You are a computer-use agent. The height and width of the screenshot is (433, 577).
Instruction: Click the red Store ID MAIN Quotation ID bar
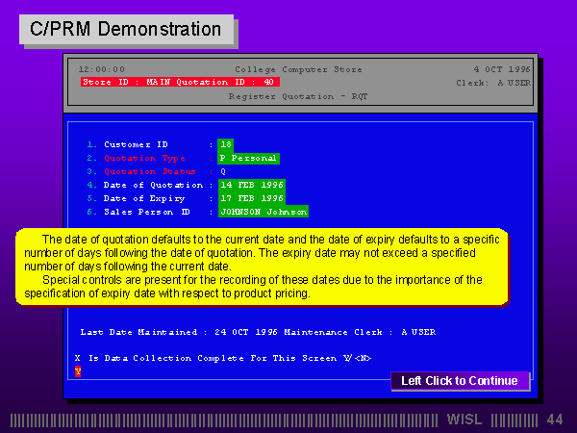coord(181,83)
